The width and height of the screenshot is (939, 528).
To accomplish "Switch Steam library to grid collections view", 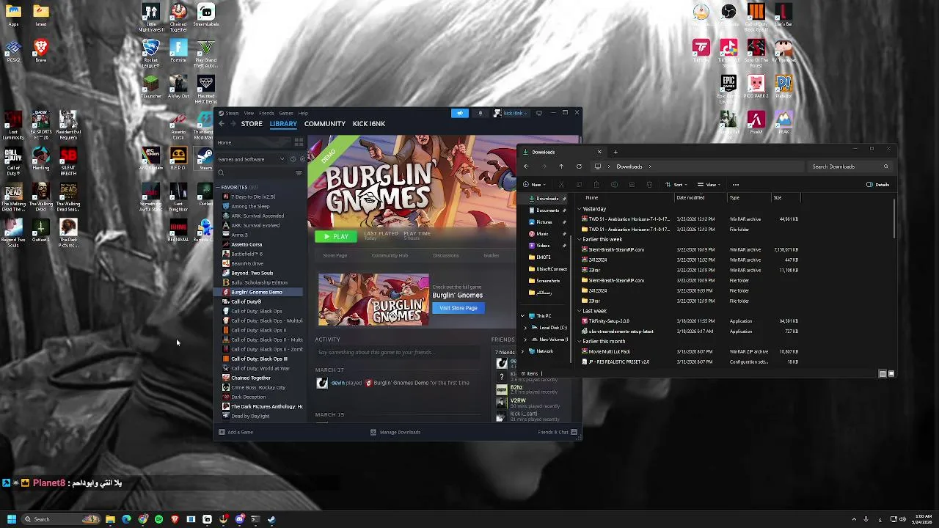I will click(x=299, y=142).
